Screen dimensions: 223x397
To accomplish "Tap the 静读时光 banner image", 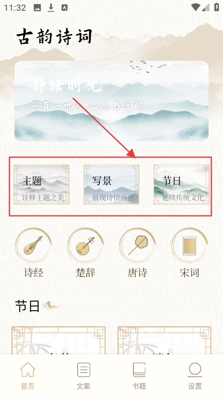I will pos(111,101).
